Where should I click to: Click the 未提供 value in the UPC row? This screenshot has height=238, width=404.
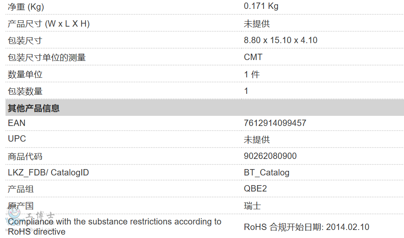[257, 140]
